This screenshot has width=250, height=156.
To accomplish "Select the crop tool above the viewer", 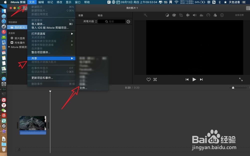I will (181, 15).
